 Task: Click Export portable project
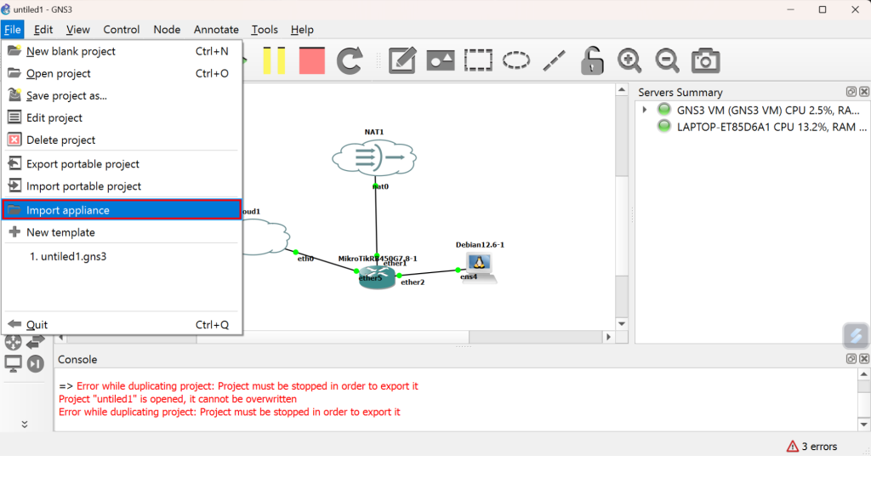[83, 164]
